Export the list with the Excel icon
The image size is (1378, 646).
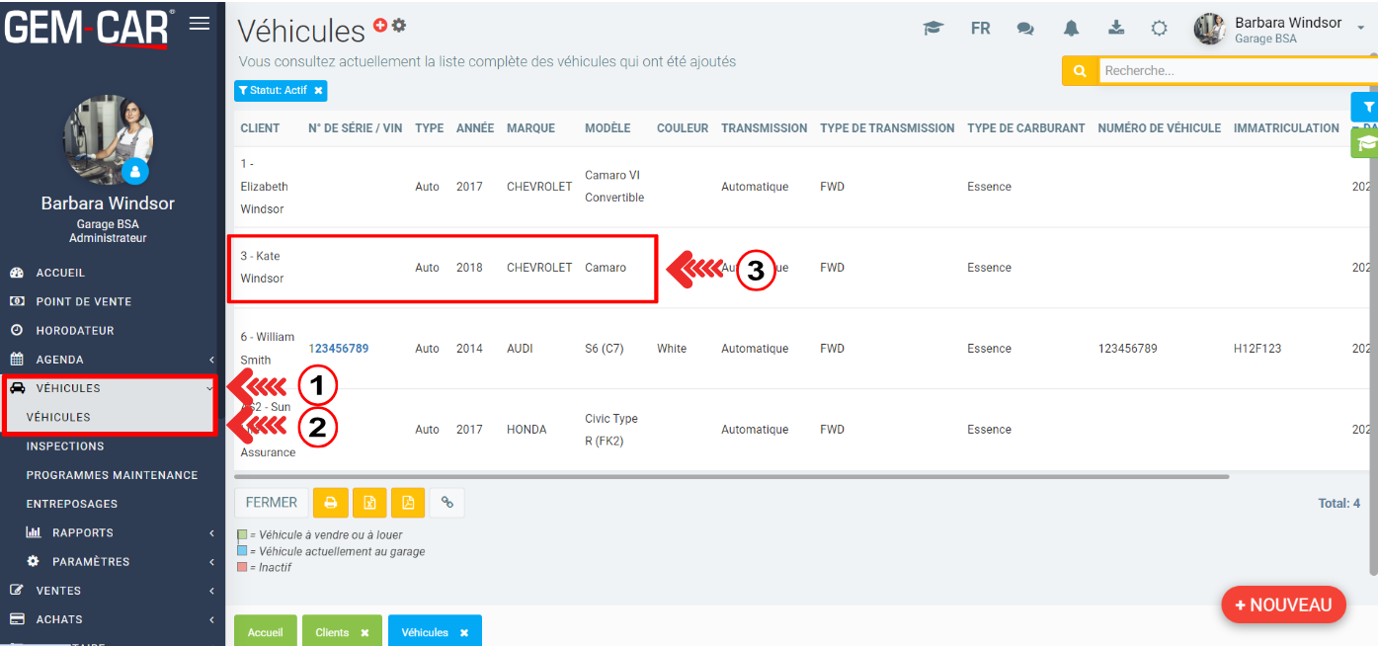point(369,503)
